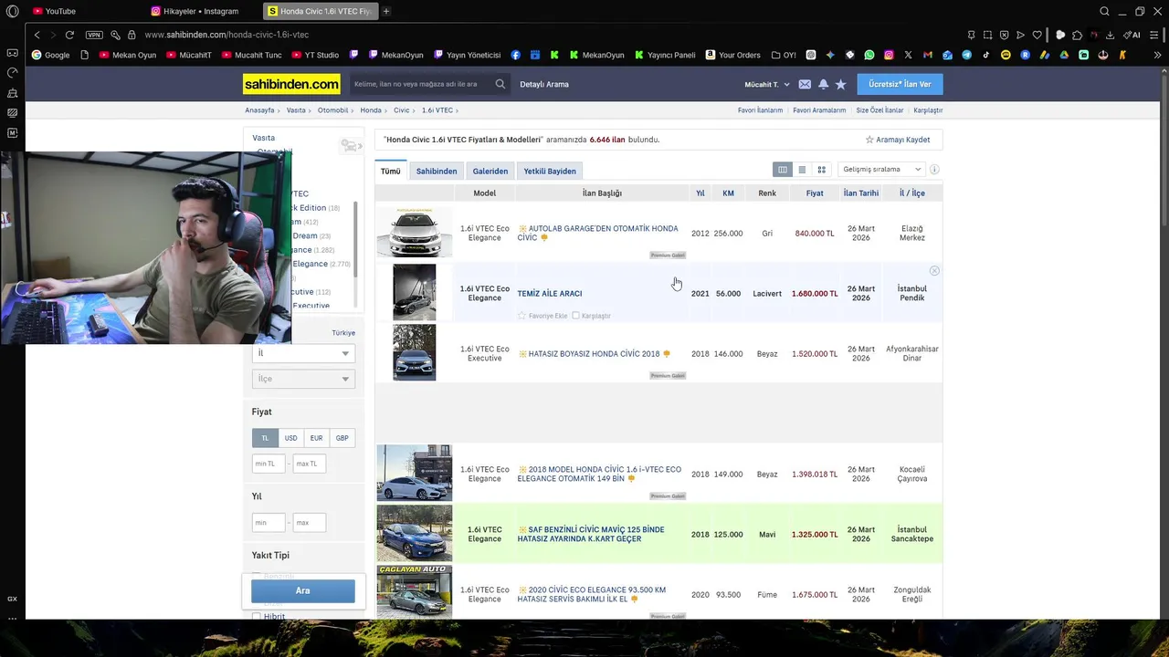
Task: Switch to Hikayeler Instagram browser tab
Action: click(x=201, y=11)
